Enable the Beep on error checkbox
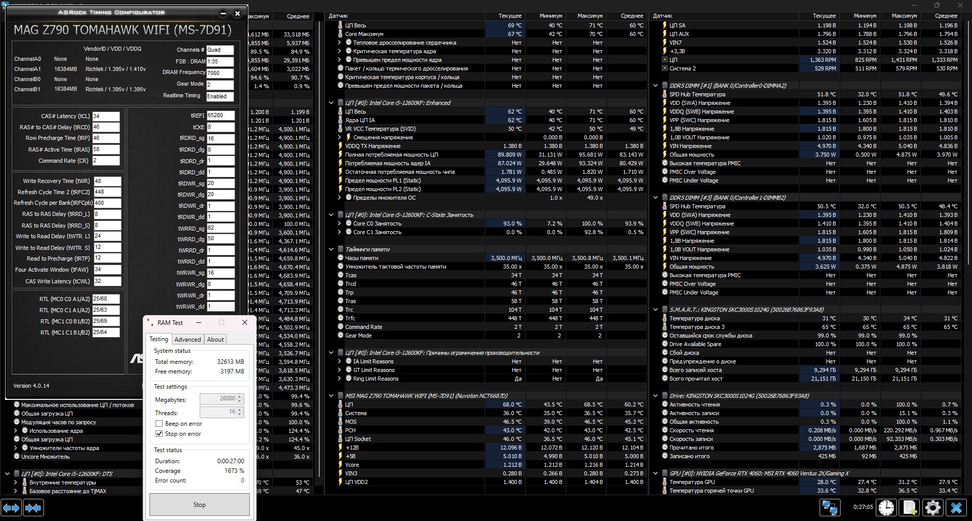 (x=159, y=424)
